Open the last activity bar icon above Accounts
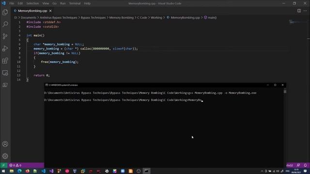310x174 pixels. pyautogui.click(x=5, y=85)
